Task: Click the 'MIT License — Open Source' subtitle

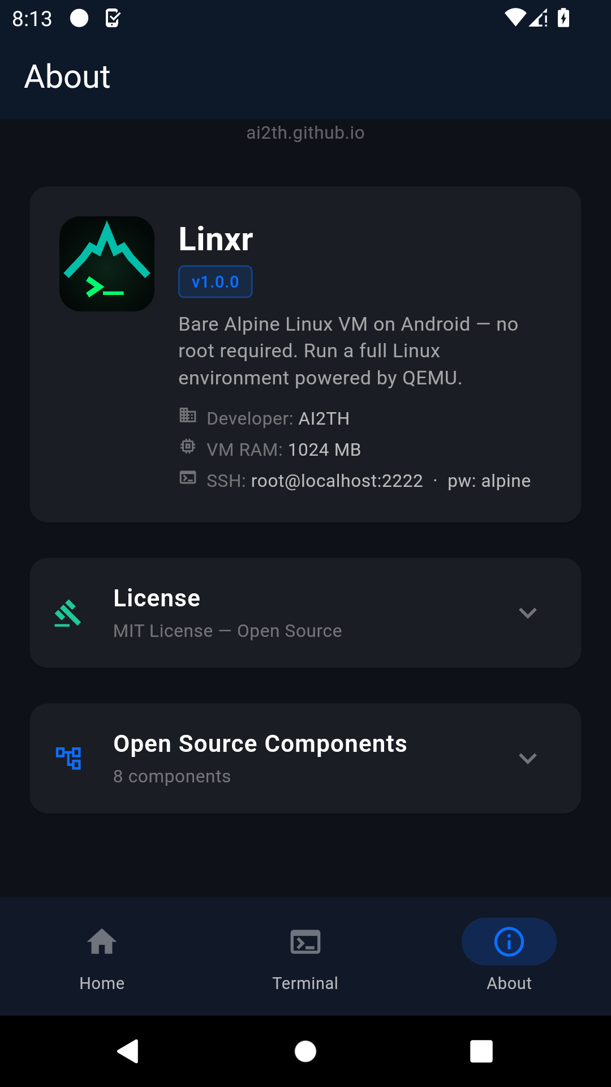Action: (227, 631)
